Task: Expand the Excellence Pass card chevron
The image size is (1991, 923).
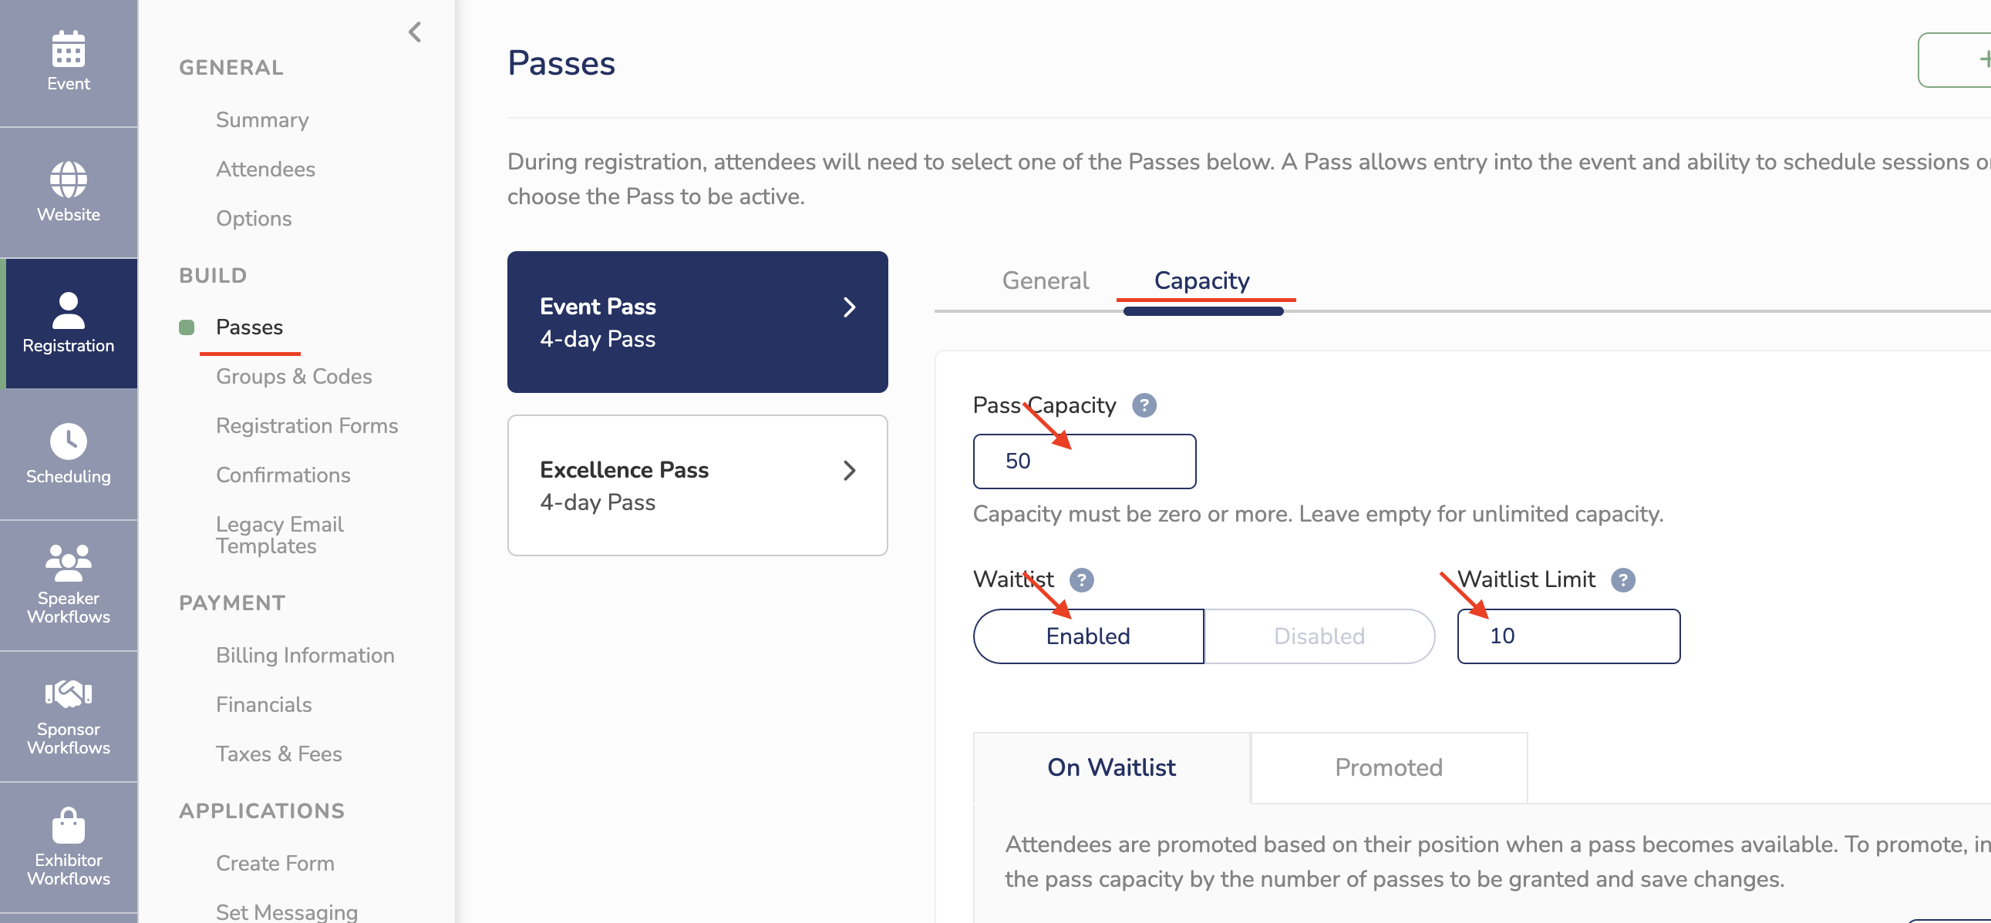Action: pos(849,470)
